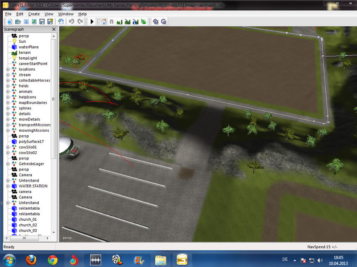This screenshot has width=357, height=267.
Task: Select the terrain node
Action: pyautogui.click(x=25, y=53)
